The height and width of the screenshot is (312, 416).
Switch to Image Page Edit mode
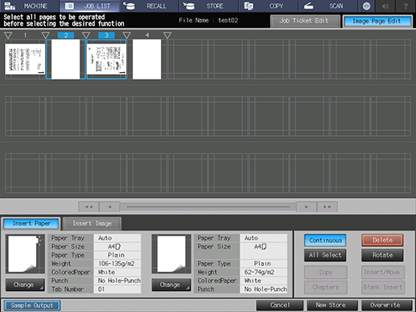(377, 21)
